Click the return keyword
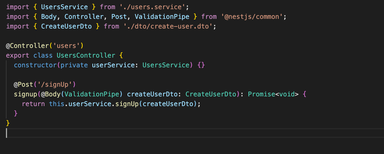Viewport: 384px width, 154px height. pyautogui.click(x=33, y=104)
